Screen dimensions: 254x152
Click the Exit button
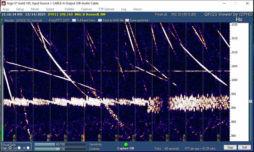(x=244, y=147)
